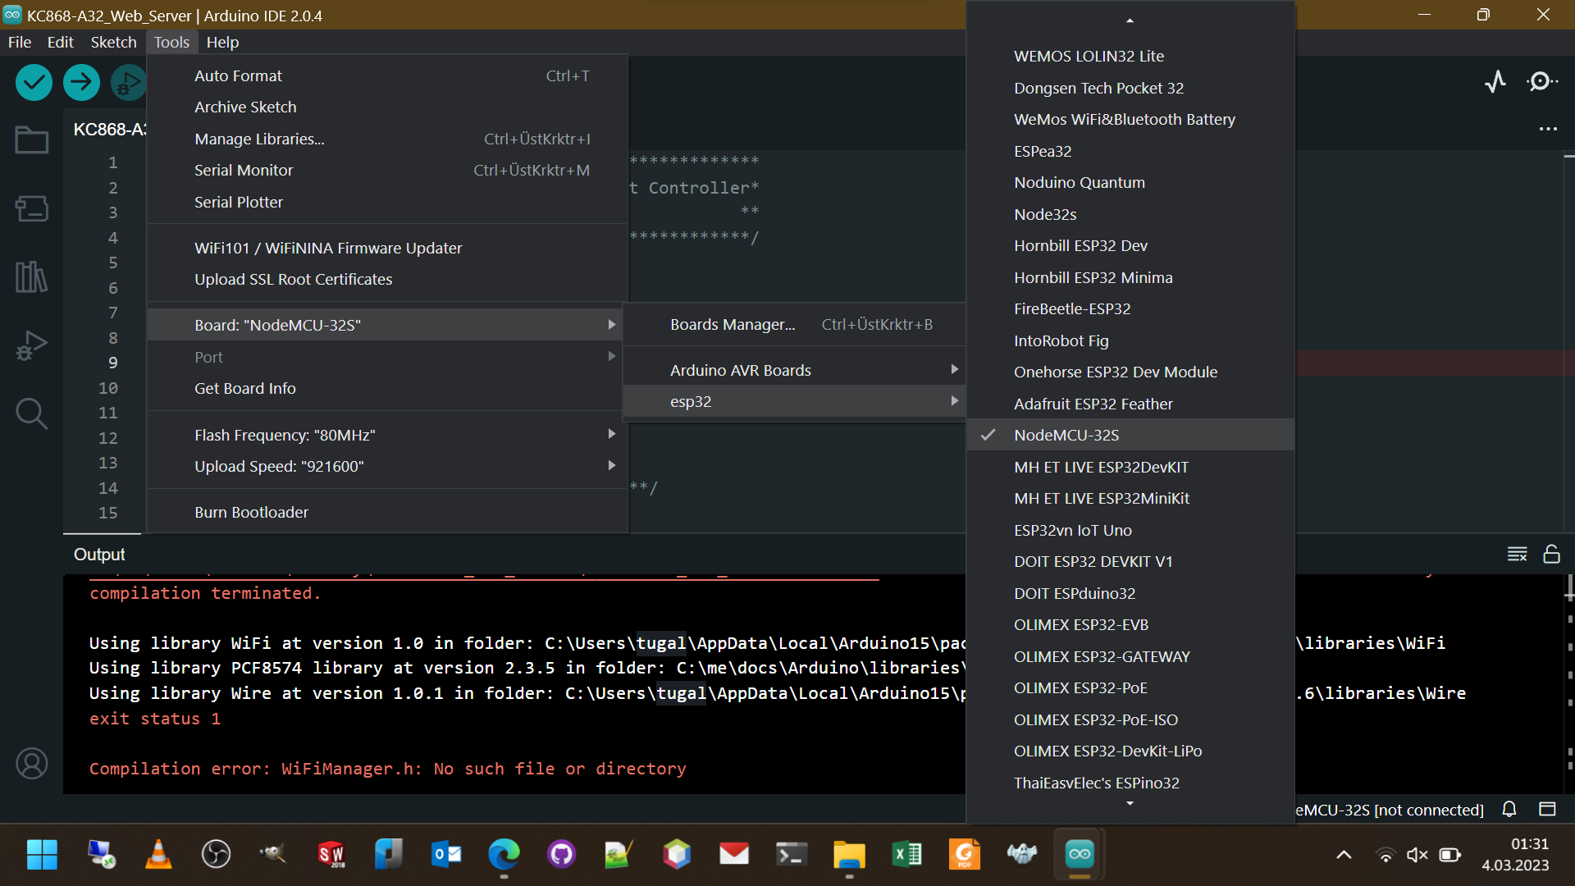This screenshot has width=1575, height=886.
Task: Click the Upload arrow button
Action: click(81, 82)
